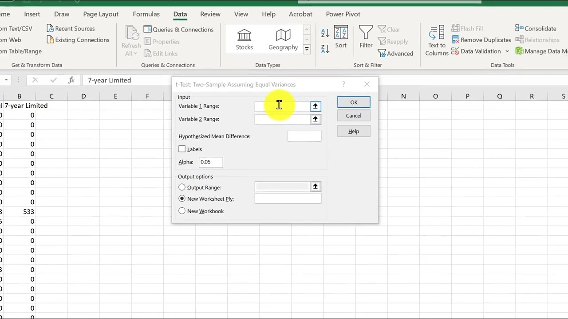Select New Worksheet Ply radio option
The image size is (568, 319).
click(182, 198)
